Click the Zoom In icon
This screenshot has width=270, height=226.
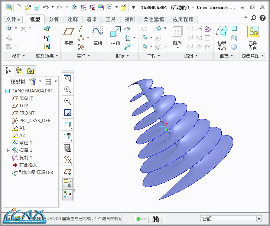(68, 90)
